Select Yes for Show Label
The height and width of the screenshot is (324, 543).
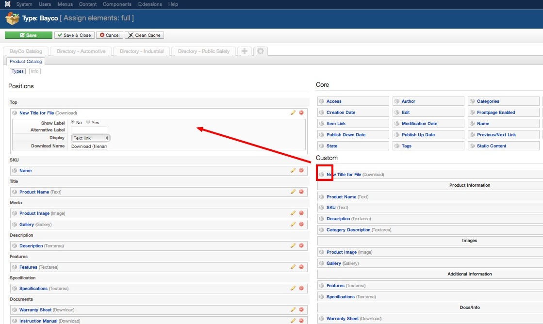click(88, 122)
